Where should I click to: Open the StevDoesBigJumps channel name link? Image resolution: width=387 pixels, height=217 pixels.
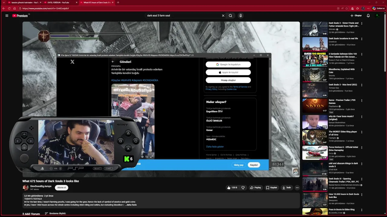tap(41, 186)
